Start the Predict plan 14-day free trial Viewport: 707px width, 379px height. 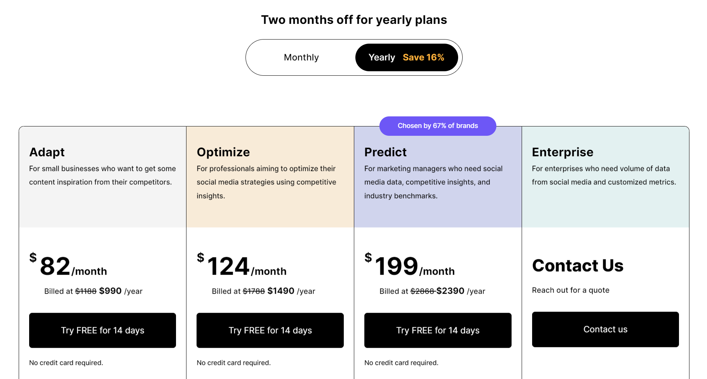click(438, 330)
